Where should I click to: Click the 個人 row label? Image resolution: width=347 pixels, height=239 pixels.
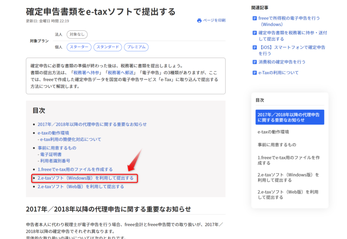(x=59, y=47)
